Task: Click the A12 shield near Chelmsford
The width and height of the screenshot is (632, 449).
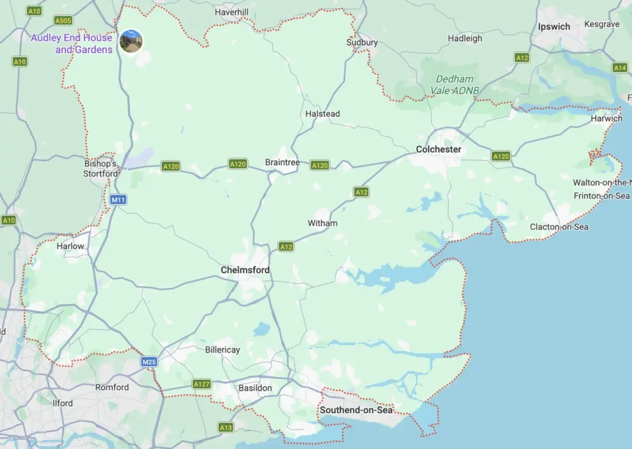Action: click(x=286, y=247)
